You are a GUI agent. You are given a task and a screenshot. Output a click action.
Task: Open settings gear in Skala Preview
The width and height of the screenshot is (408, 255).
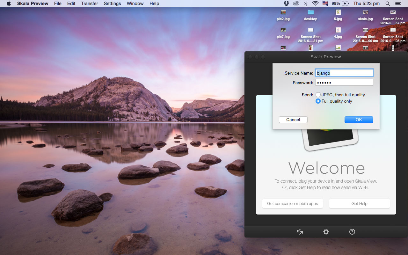(x=326, y=232)
